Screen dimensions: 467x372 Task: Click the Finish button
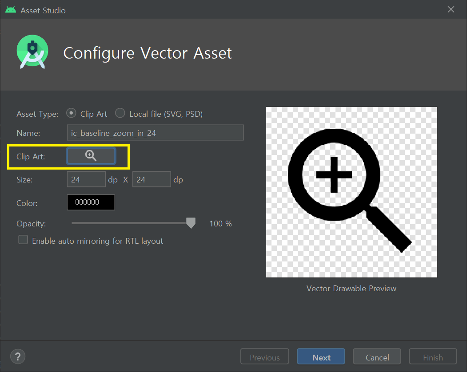click(x=433, y=357)
